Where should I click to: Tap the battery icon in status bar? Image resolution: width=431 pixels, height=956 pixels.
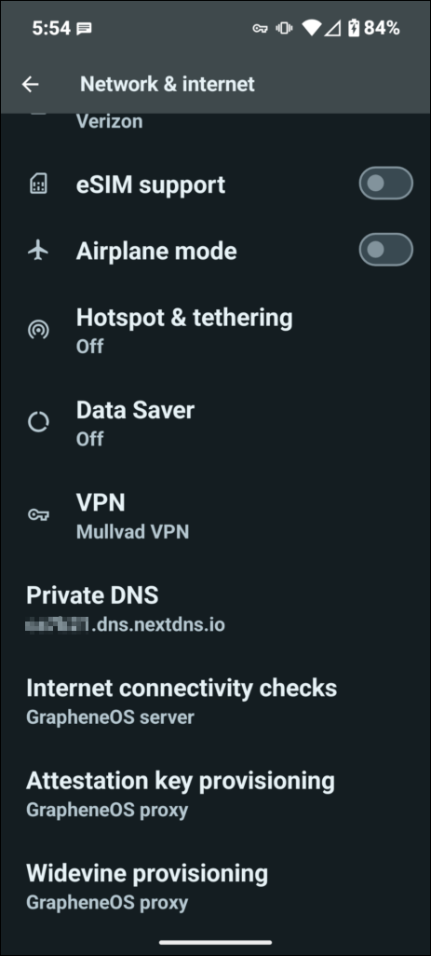click(x=354, y=27)
